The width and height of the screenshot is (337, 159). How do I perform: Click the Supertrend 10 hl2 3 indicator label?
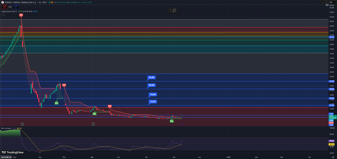point(9,11)
